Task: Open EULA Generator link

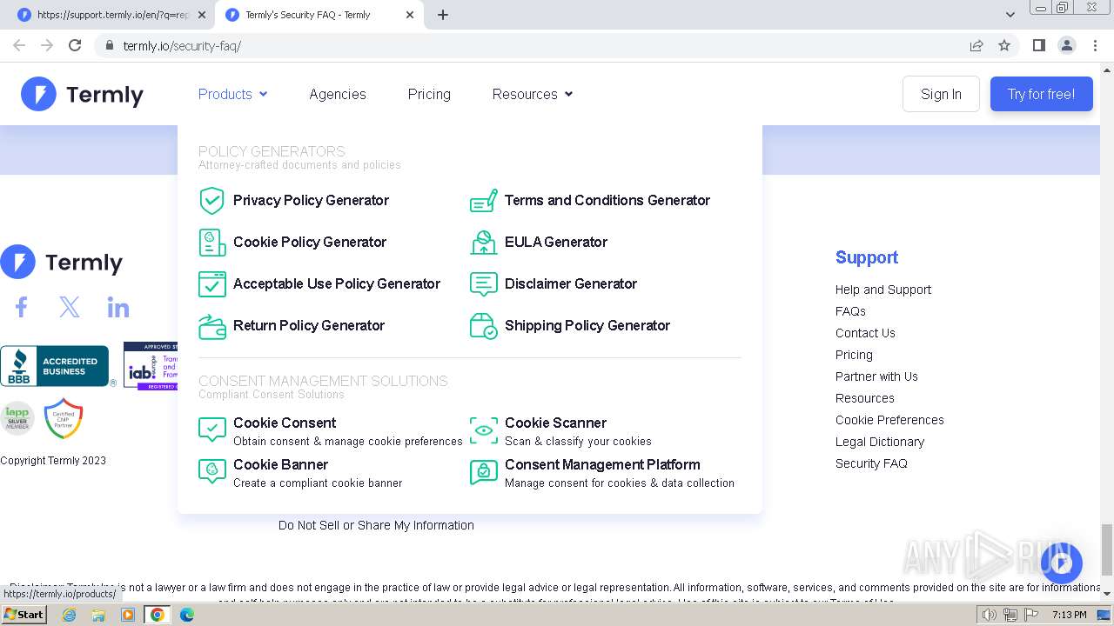Action: (556, 243)
